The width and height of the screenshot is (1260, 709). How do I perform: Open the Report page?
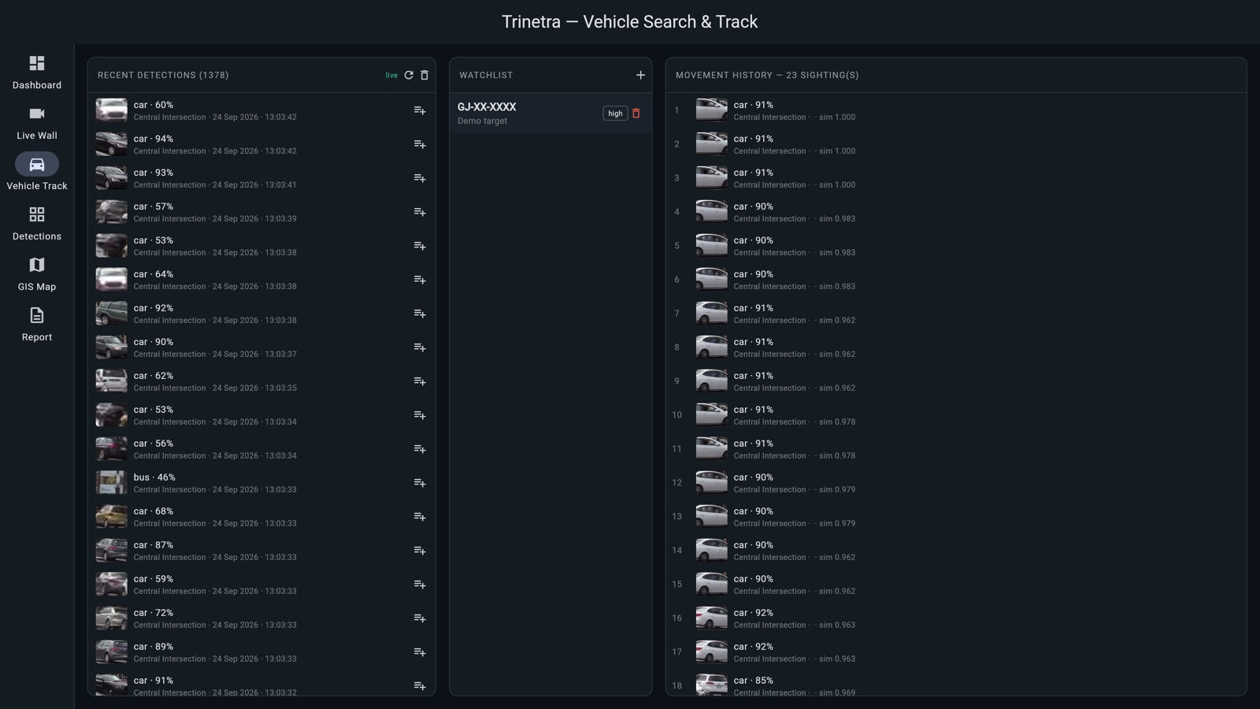click(x=37, y=324)
